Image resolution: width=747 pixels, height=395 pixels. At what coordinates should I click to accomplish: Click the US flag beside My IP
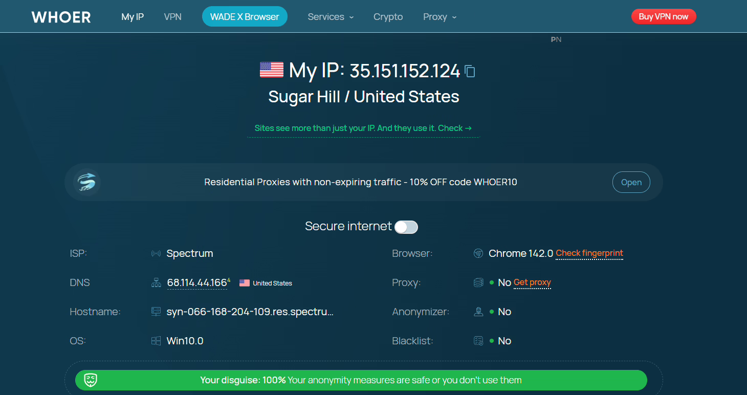[271, 70]
